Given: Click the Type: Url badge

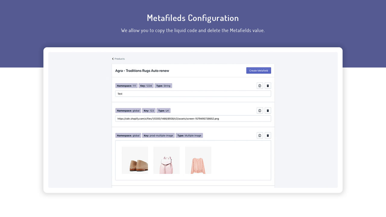Looking at the screenshot, I should (163, 110).
